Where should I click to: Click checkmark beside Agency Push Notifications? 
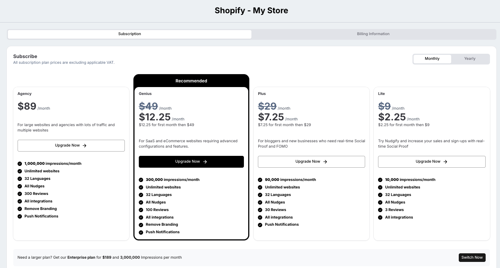pos(20,216)
